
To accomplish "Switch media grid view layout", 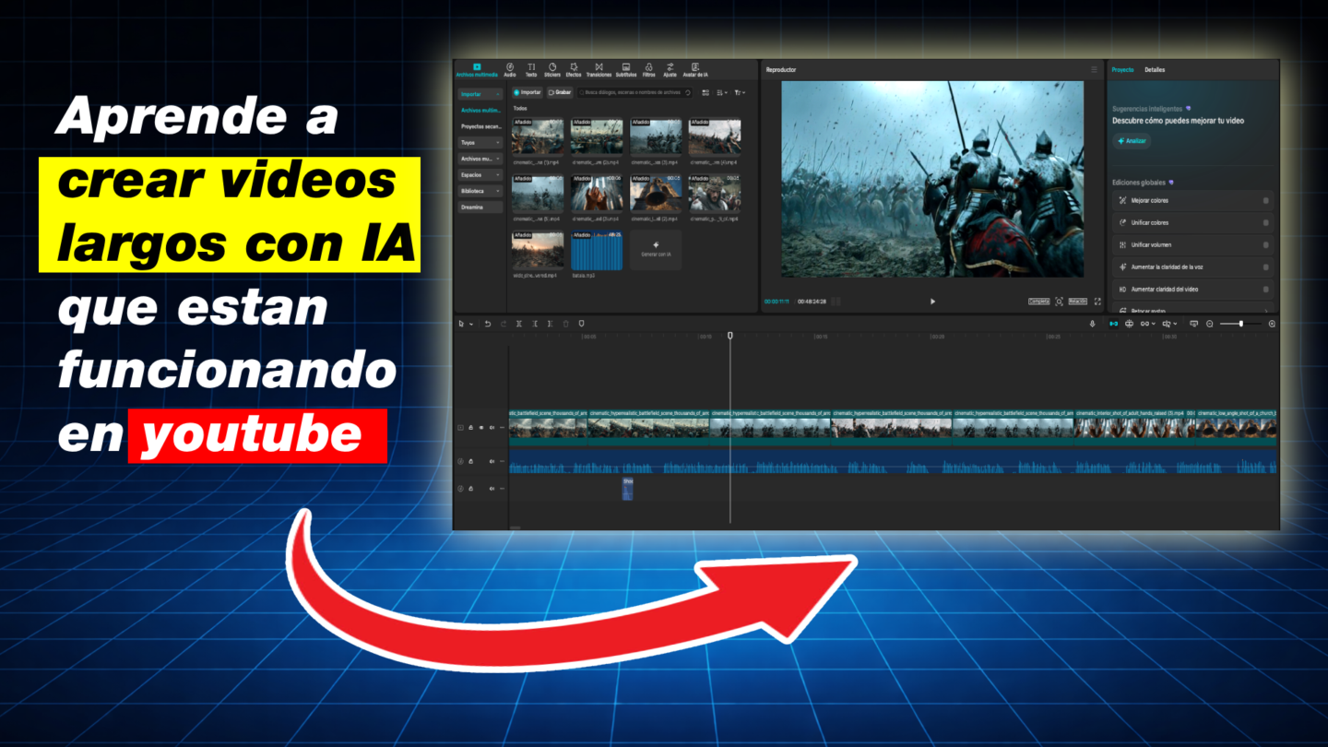I will tap(705, 92).
